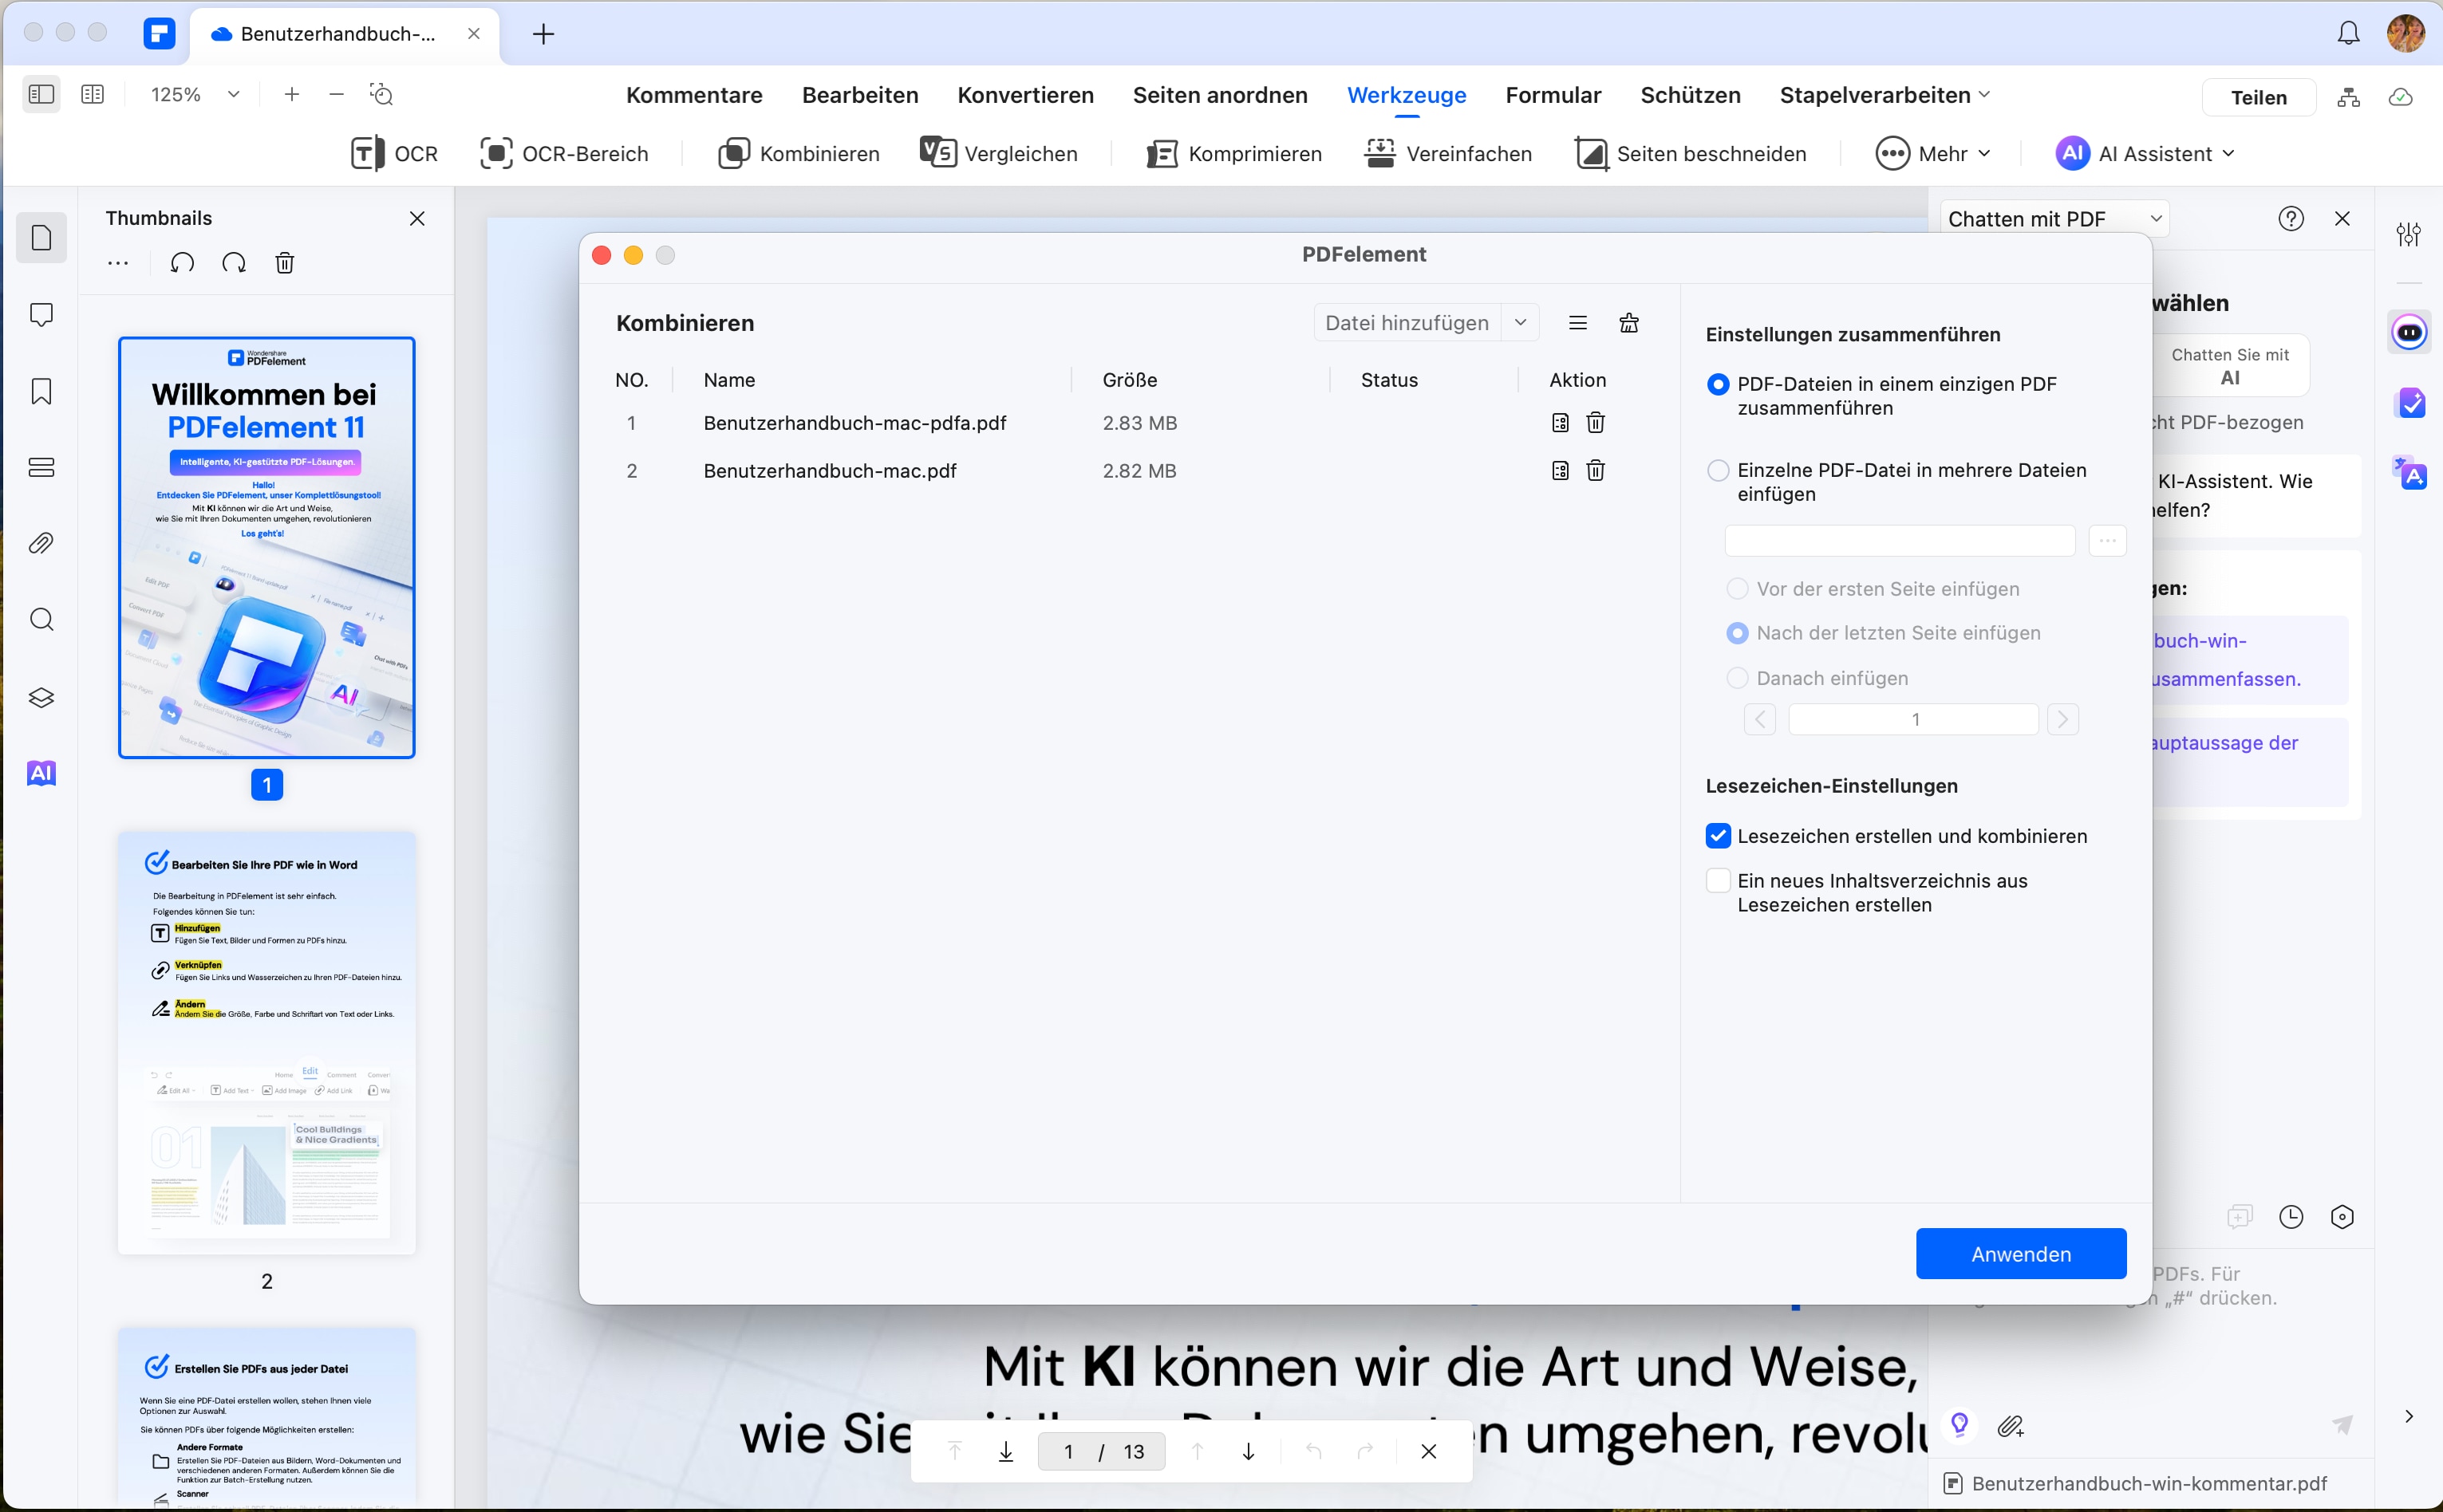2443x1512 pixels.
Task: Click the list view icon in Kombinieren
Action: (1579, 323)
